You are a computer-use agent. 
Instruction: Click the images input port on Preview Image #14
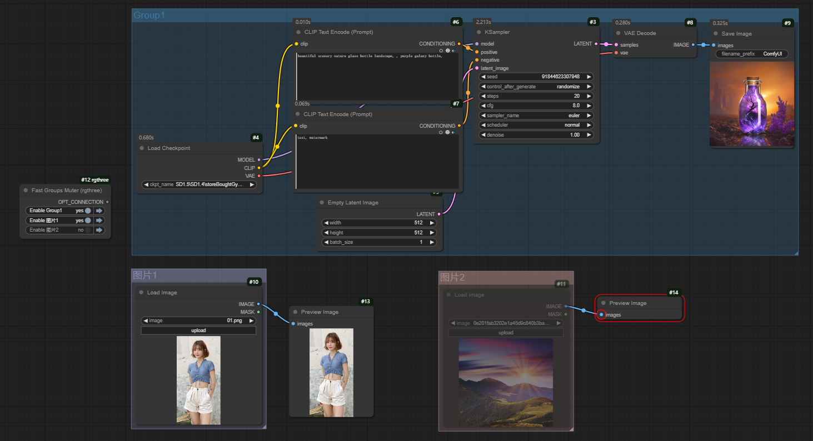601,315
